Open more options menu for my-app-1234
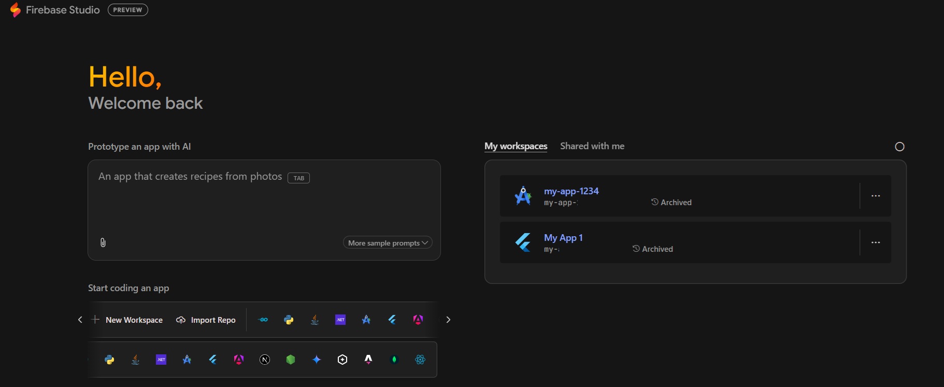 (876, 196)
